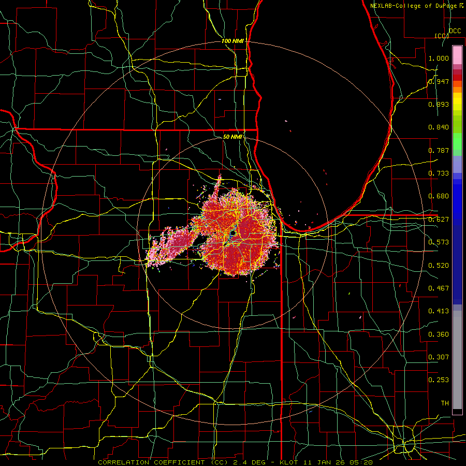Select the 0.787 legend value
The width and height of the screenshot is (466, 466).
tap(439, 150)
